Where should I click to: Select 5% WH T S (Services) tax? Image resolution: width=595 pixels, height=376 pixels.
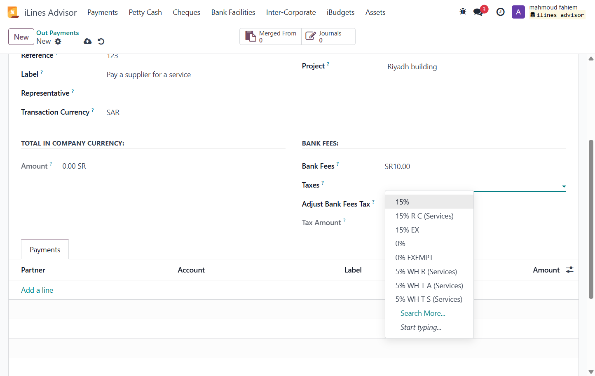pyautogui.click(x=429, y=299)
